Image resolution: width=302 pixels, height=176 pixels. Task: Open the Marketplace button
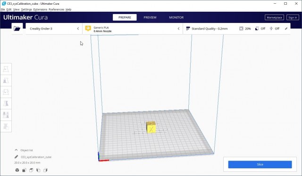(x=274, y=17)
